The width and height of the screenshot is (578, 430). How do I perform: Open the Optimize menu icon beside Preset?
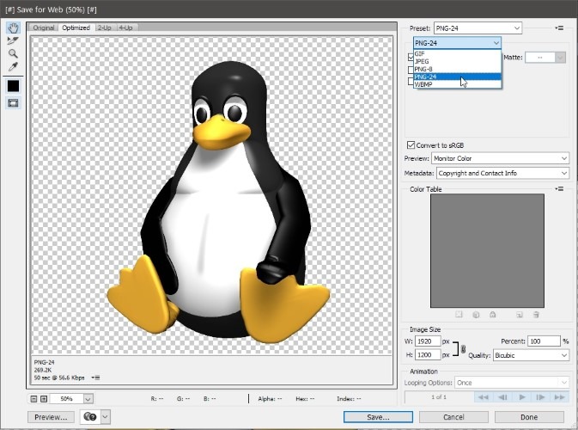[x=559, y=28]
